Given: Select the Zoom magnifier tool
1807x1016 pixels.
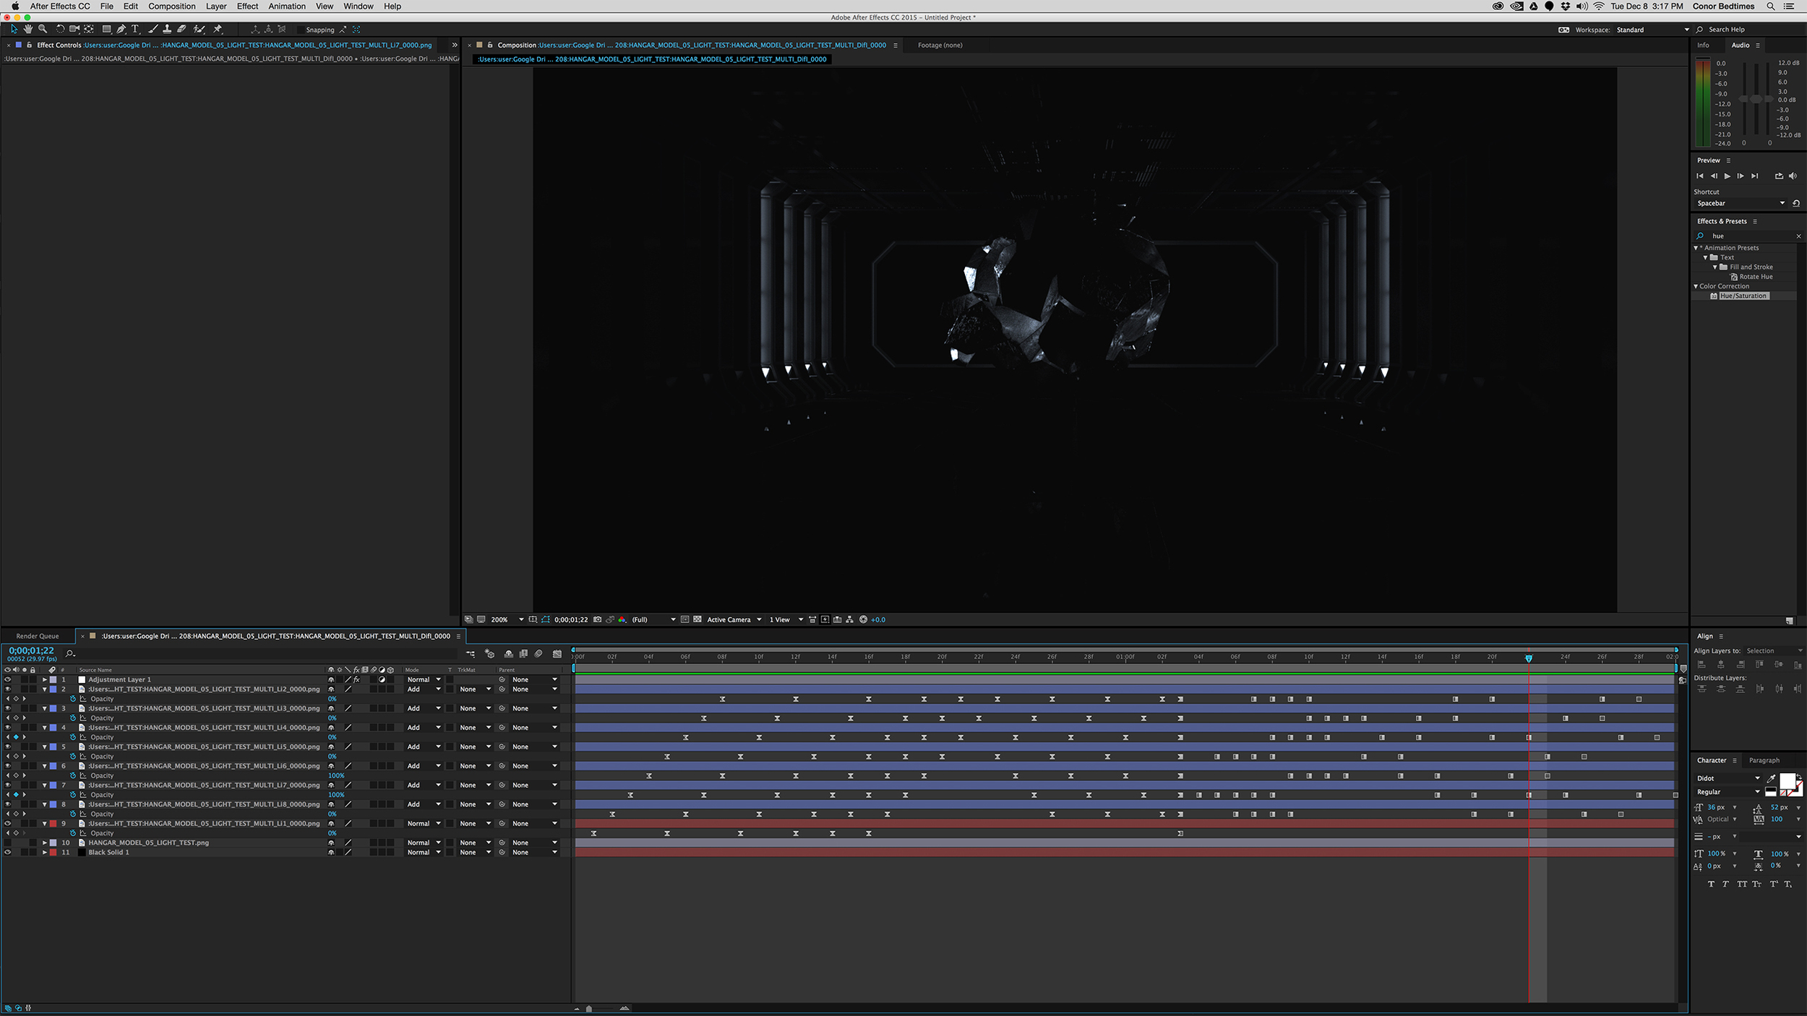Looking at the screenshot, I should coord(43,30).
